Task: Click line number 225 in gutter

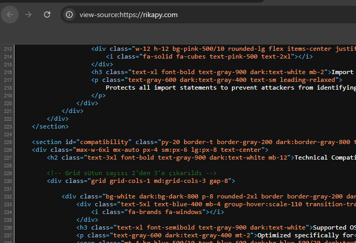Action: click(x=8, y=142)
